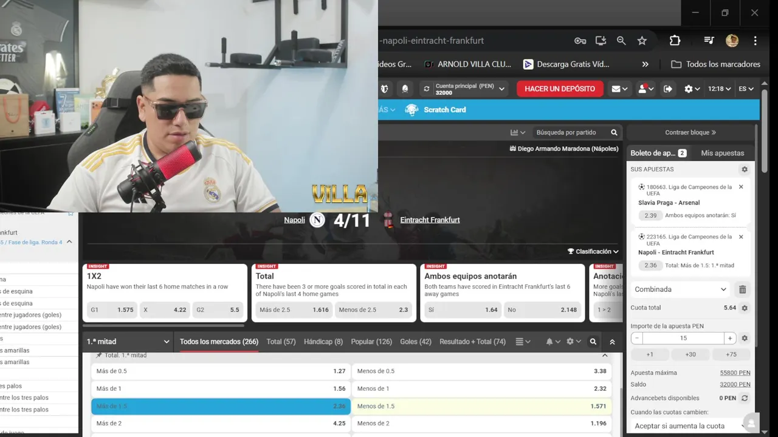Open the user account profile menu
The width and height of the screenshot is (778, 437).
645,89
